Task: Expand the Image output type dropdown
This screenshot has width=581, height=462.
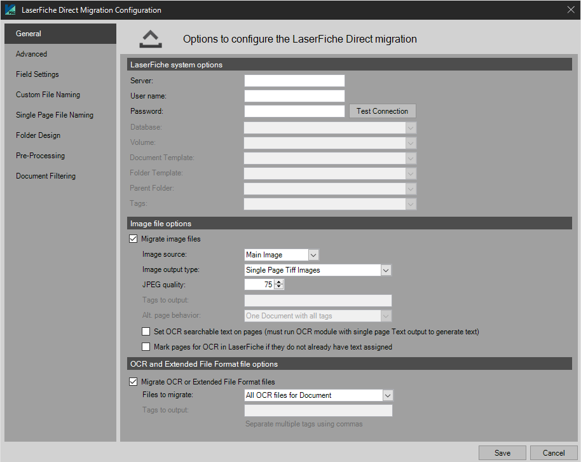Action: (385, 269)
